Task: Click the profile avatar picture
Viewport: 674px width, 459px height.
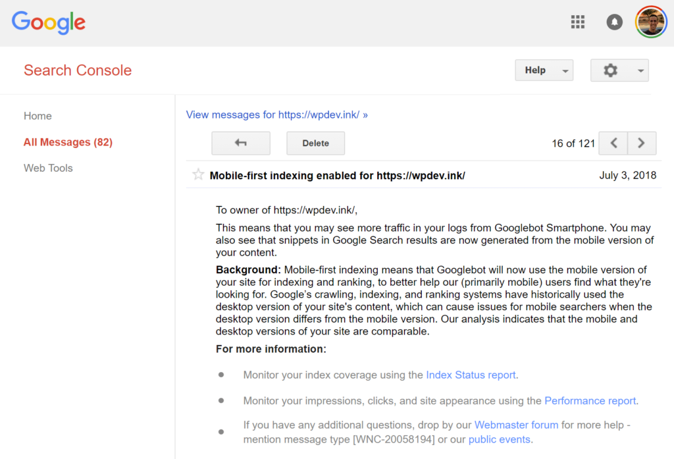Action: (x=651, y=22)
